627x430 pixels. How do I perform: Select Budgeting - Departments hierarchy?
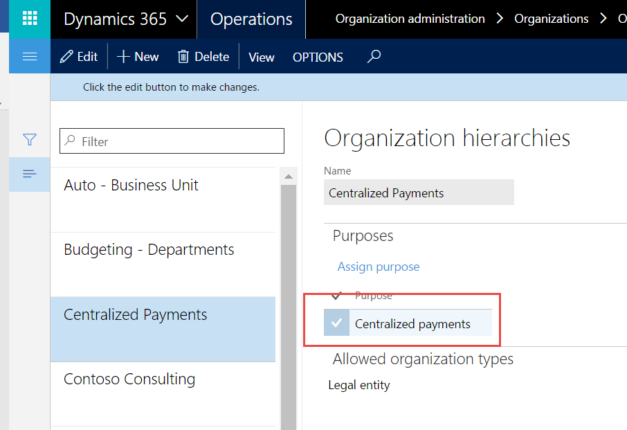click(x=149, y=250)
